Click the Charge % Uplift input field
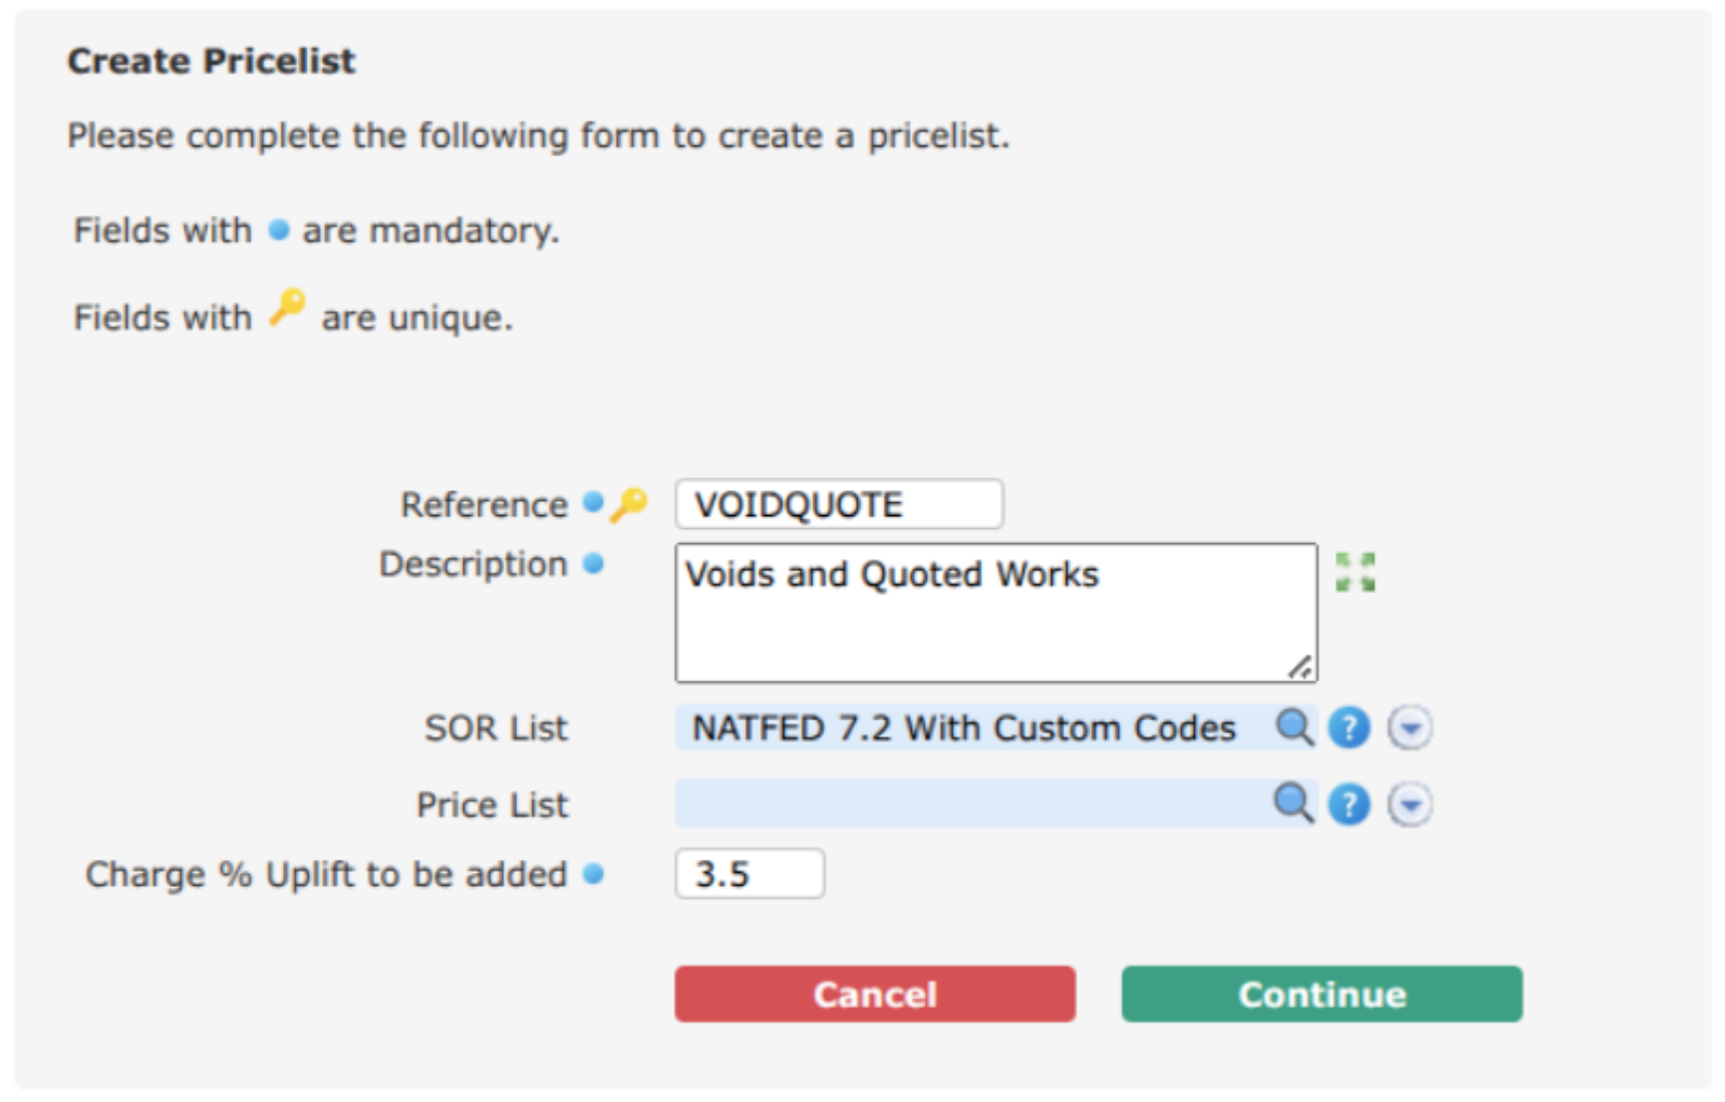Viewport: 1725px width, 1102px height. [749, 874]
